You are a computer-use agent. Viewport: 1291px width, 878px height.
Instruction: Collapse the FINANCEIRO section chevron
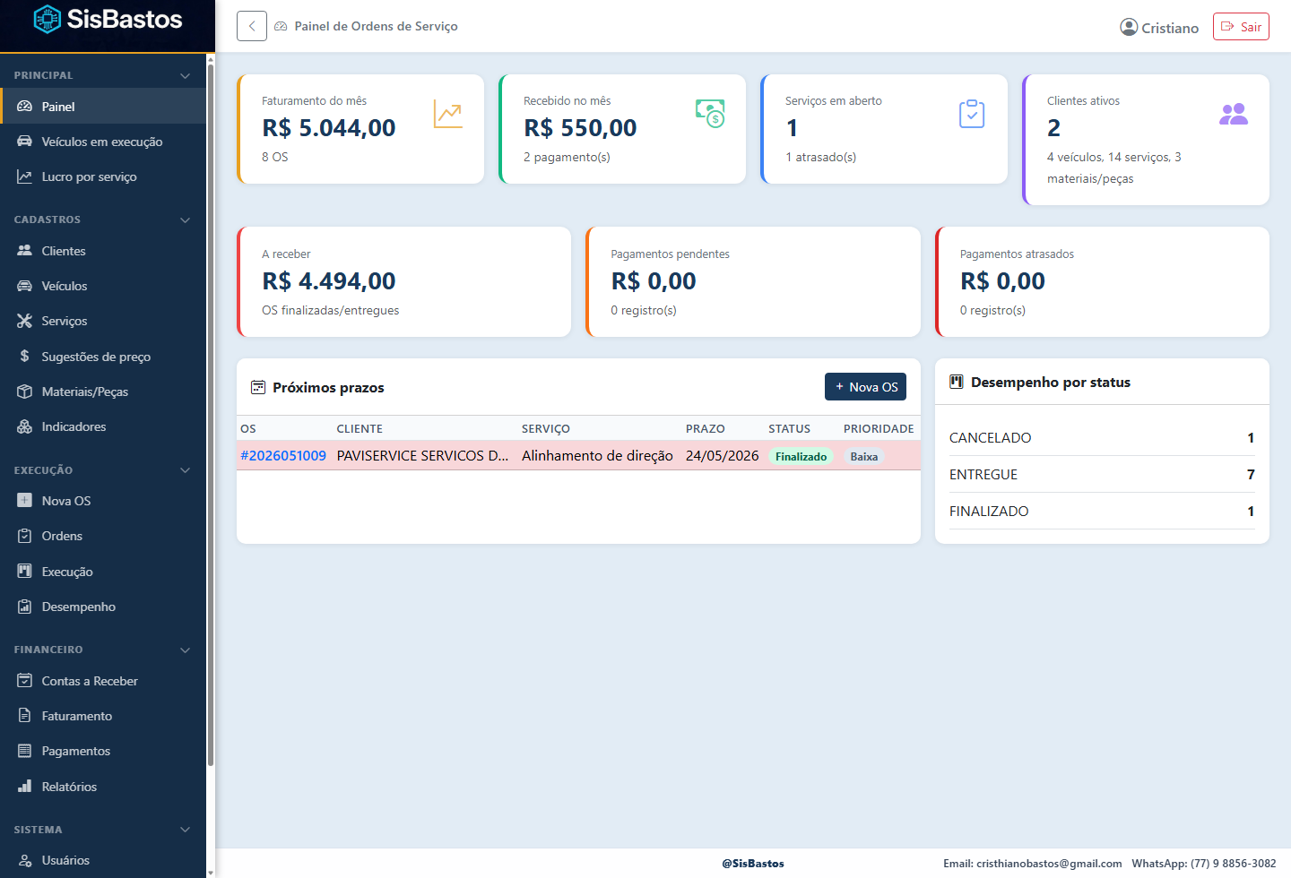click(185, 650)
